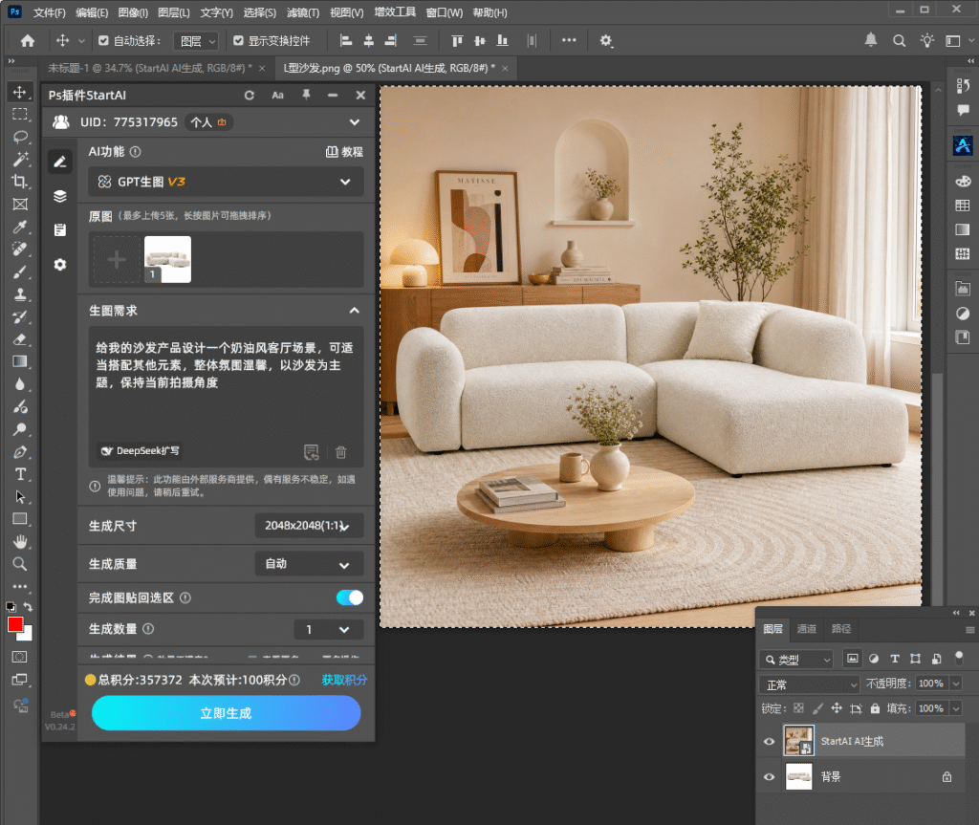The image size is (979, 825).
Task: Click the Home icon in options bar
Action: [x=28, y=40]
